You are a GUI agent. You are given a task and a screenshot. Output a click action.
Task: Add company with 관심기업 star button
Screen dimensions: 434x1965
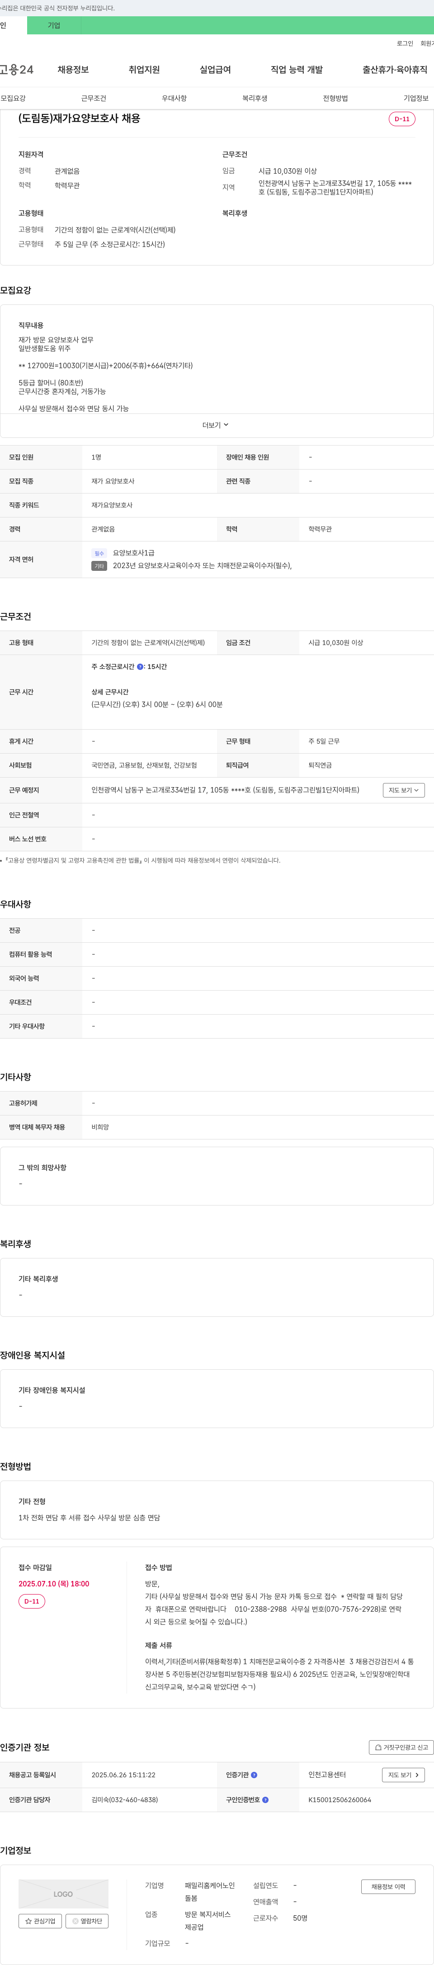click(40, 1921)
